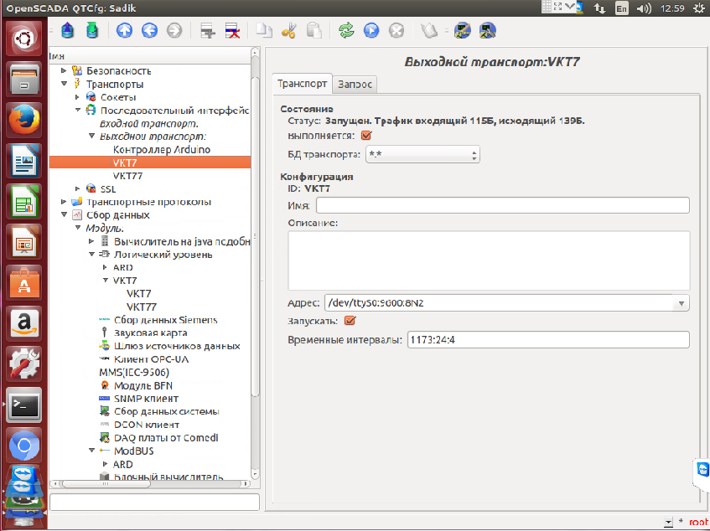Go up one level with the up arrow
Image resolution: width=710 pixels, height=531 pixels.
point(124,31)
